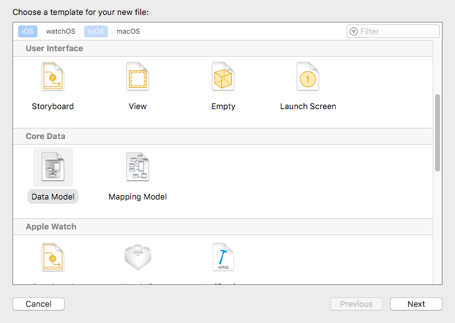Click the Mapping Model label text
The width and height of the screenshot is (455, 323).
(138, 196)
